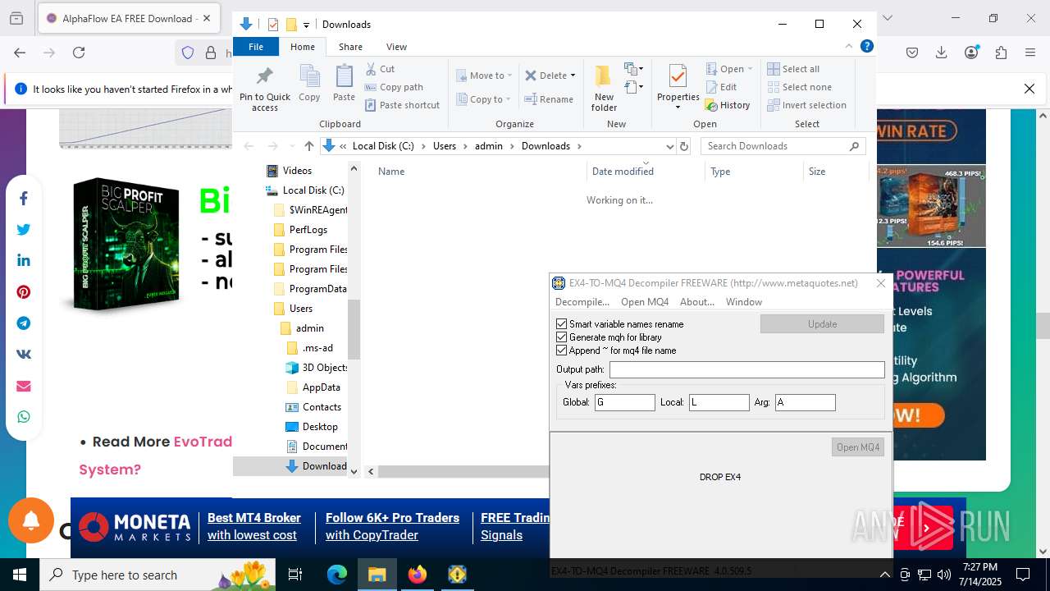Share page on Pinterest sidebar icon
This screenshot has width=1050, height=591.
[24, 292]
